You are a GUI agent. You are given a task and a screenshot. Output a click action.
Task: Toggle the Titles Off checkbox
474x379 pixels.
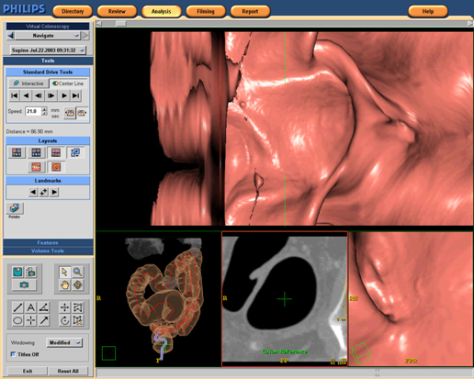tap(13, 354)
